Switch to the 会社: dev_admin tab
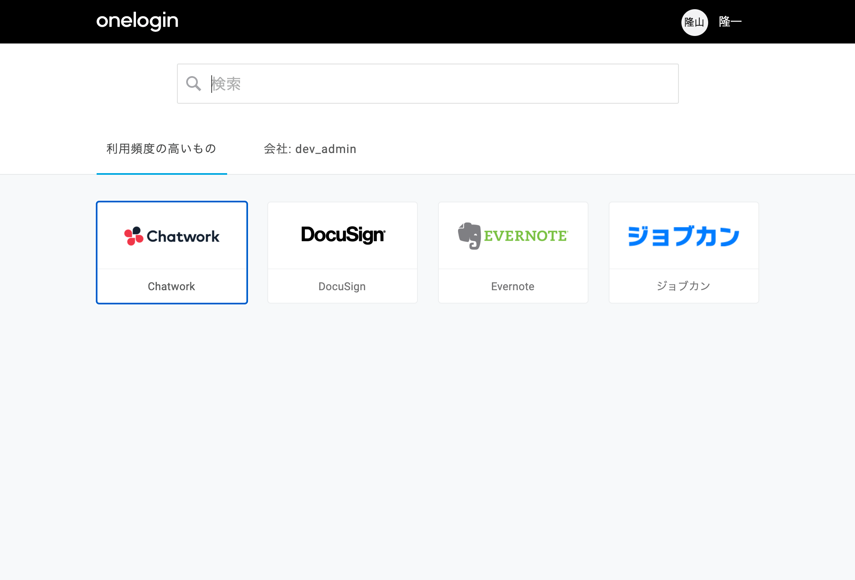The image size is (855, 580). [310, 149]
